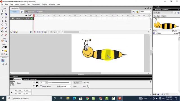Open the Edit Scene button
The width and height of the screenshot is (180, 101).
(x=134, y=12)
